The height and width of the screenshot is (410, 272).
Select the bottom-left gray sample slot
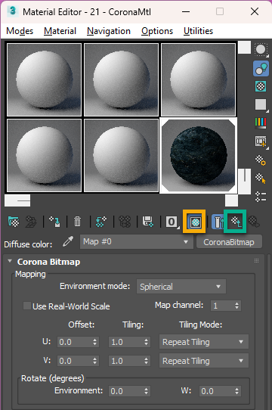(x=44, y=156)
